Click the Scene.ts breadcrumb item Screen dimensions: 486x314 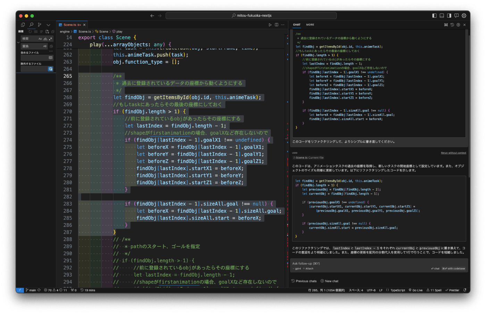[82, 32]
